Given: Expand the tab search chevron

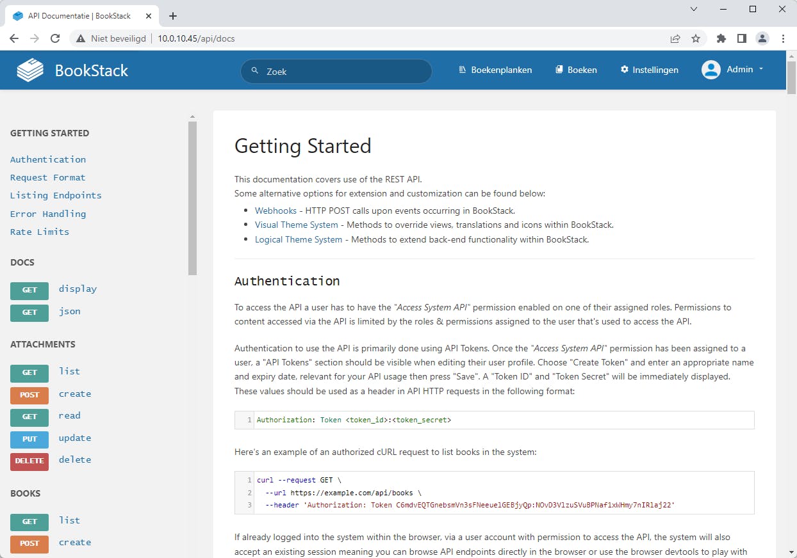Looking at the screenshot, I should coord(694,9).
